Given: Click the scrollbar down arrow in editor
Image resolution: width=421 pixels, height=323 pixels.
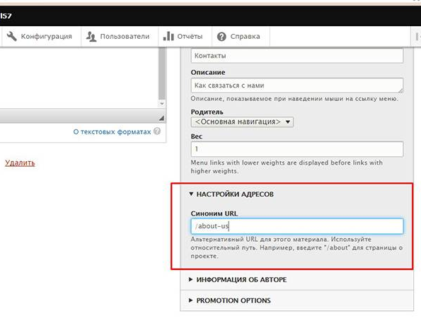Looking at the screenshot, I should click(161, 103).
